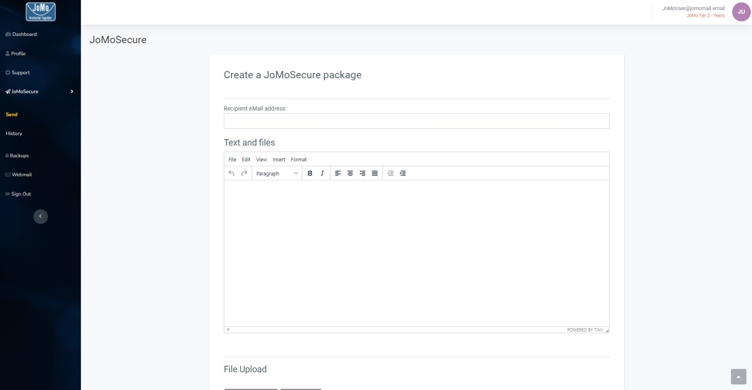752x390 pixels.
Task: Click inside the text editor body
Action: [417, 253]
